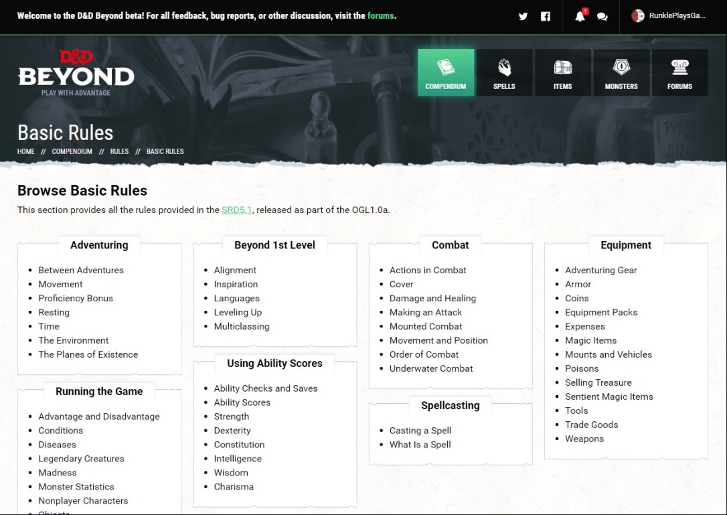Click the Facebook icon
This screenshot has width=727, height=515.
click(x=546, y=16)
